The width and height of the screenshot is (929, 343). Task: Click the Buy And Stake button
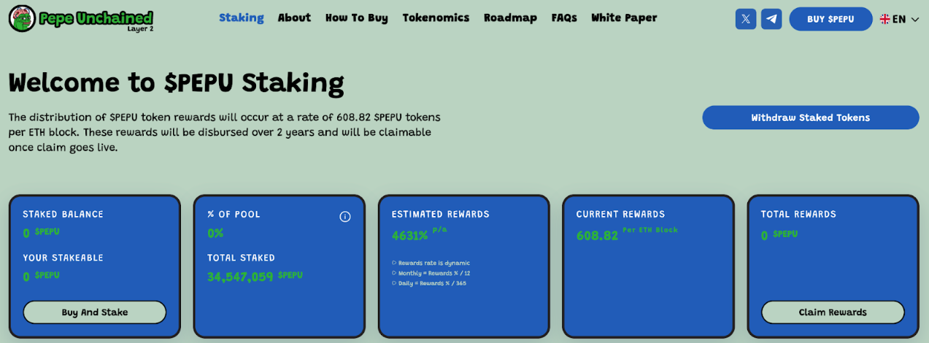tap(95, 312)
